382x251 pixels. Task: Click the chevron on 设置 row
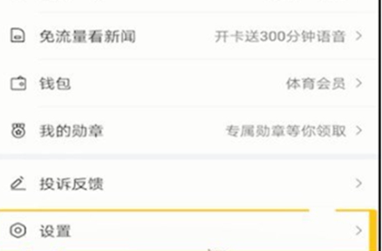(x=358, y=230)
